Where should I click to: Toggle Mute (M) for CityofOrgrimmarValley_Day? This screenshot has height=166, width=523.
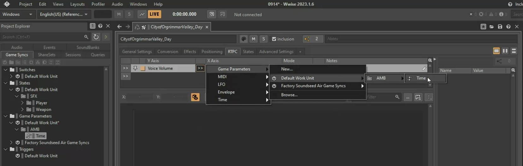(253, 39)
